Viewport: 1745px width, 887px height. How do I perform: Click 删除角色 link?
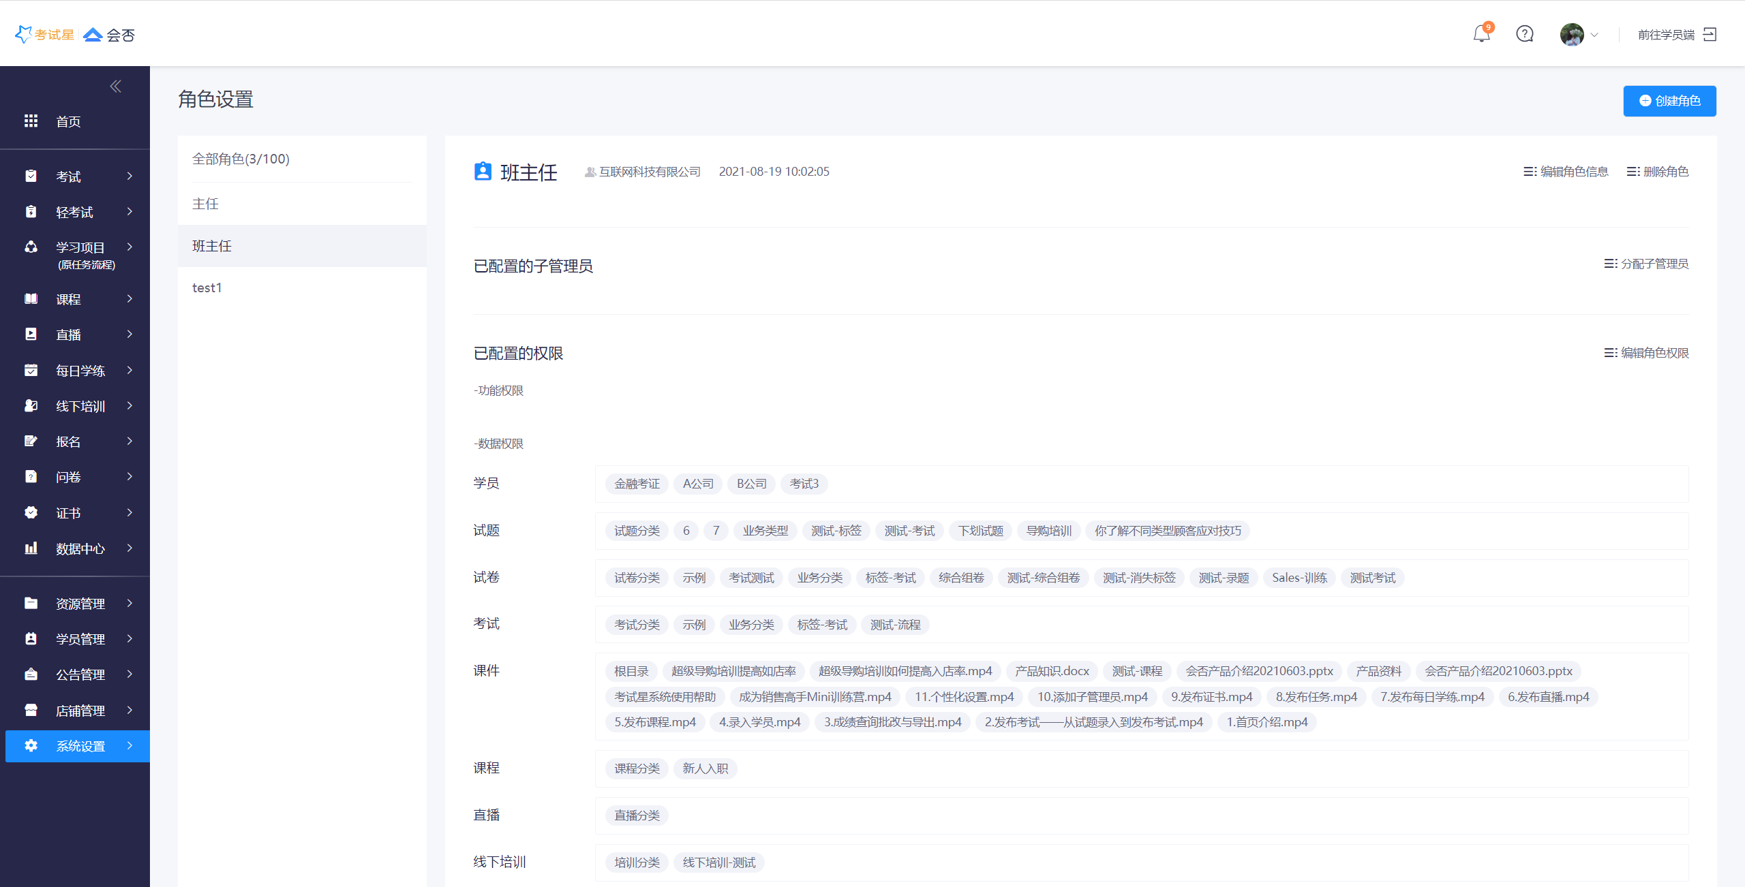(1658, 172)
